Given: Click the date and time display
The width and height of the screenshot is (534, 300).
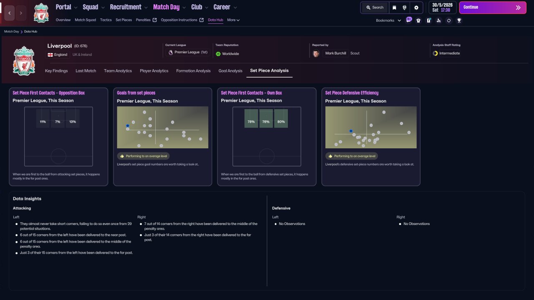Looking at the screenshot, I should pyautogui.click(x=443, y=7).
